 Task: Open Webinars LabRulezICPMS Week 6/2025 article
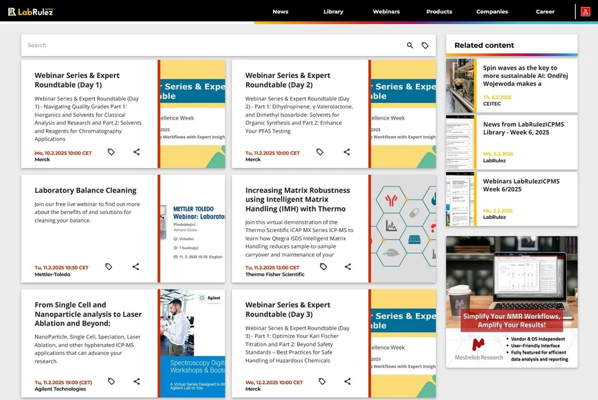tap(521, 185)
